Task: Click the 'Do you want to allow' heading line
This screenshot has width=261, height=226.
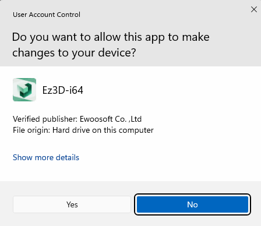Action: [111, 37]
